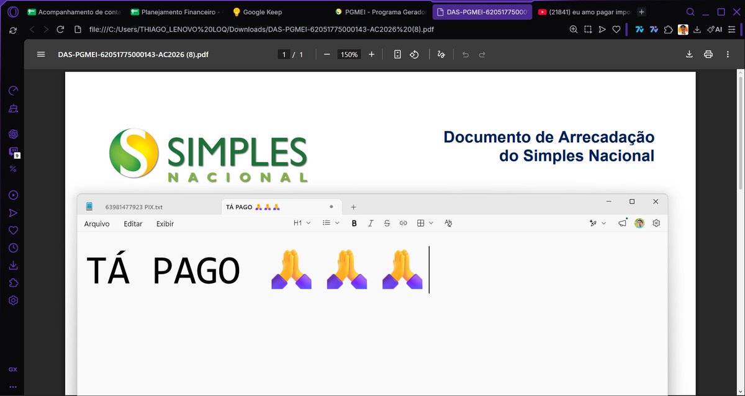Download the PDF from viewer toolbar
Viewport: 745px width, 396px height.
[689, 55]
